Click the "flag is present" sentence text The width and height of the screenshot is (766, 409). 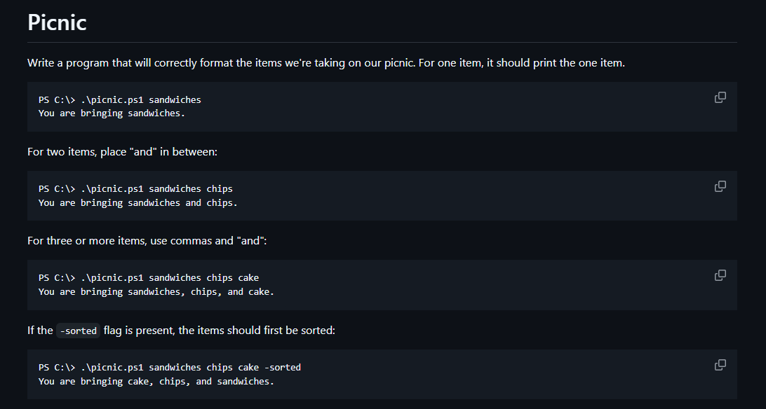[220, 330]
